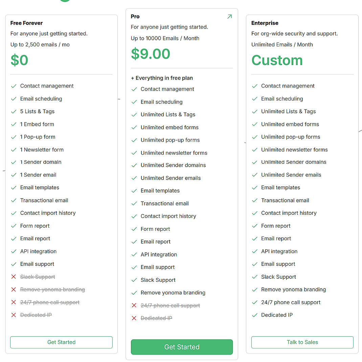Click the Enterprise plan title
The width and height of the screenshot is (362, 362).
tap(265, 23)
